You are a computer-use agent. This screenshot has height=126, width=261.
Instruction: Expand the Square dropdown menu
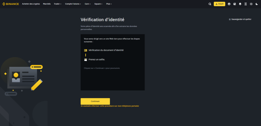(98, 4)
